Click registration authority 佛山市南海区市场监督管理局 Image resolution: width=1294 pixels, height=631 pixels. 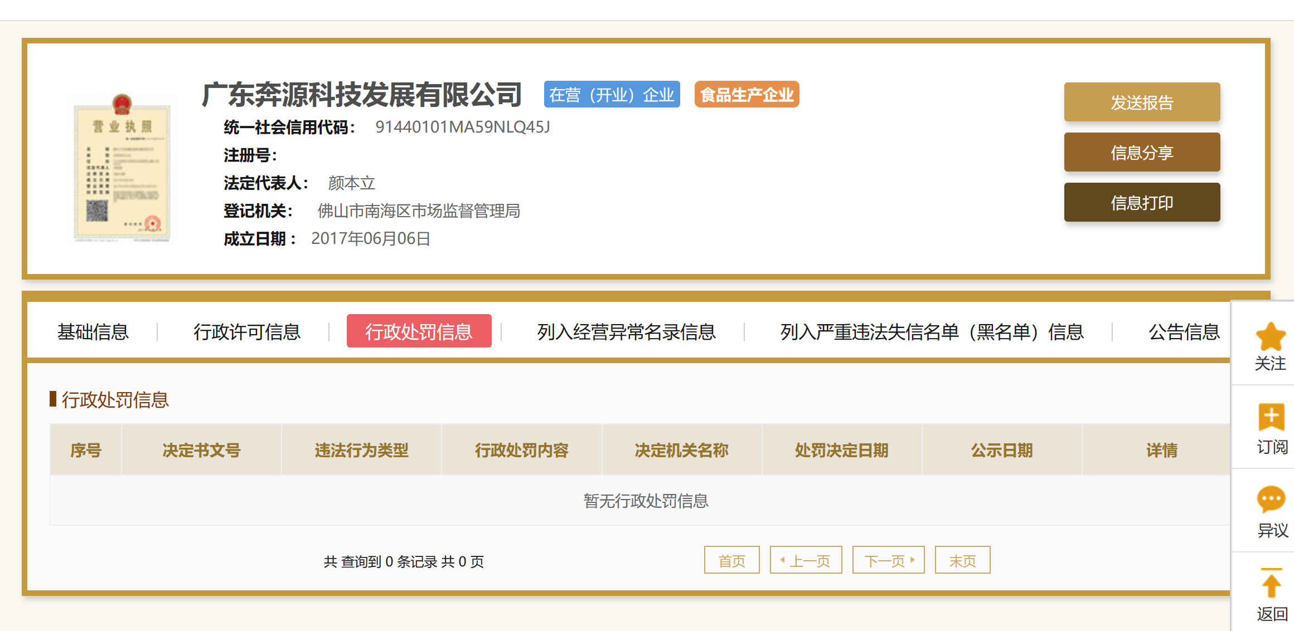[x=419, y=211]
